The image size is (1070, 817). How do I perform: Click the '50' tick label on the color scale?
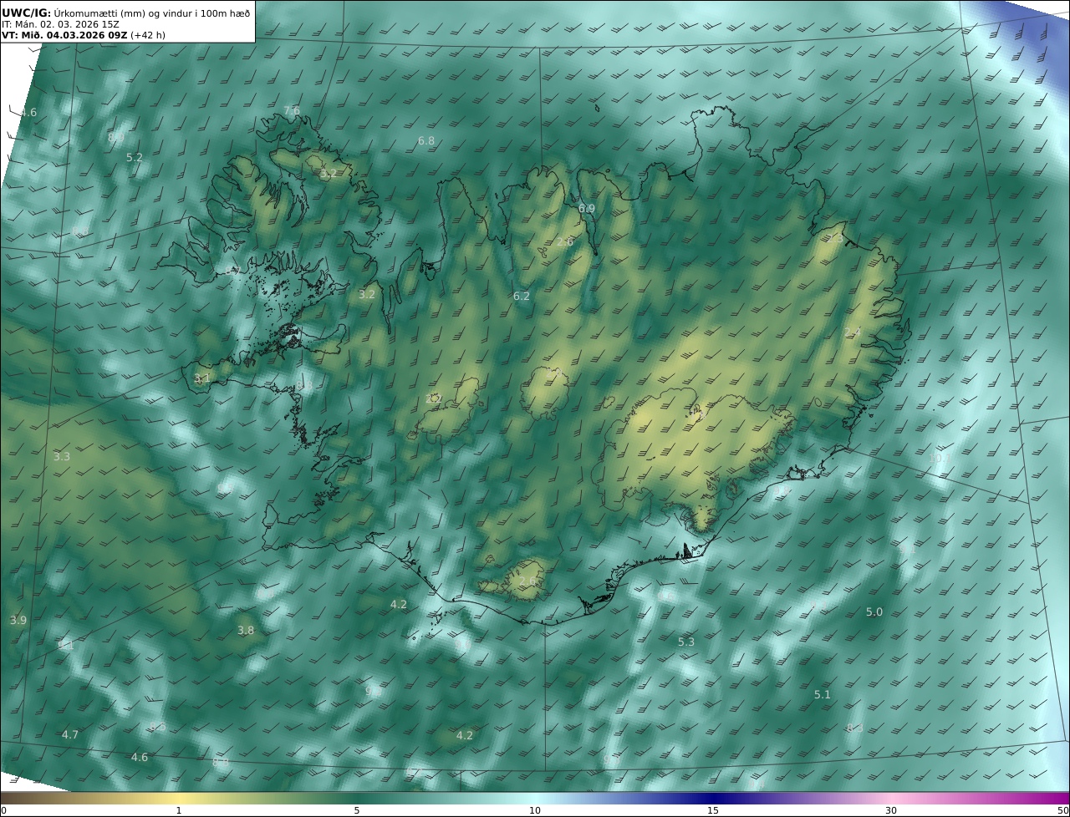click(1063, 810)
